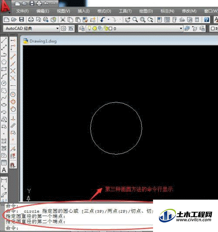Open the Properties palette icon
This screenshot has height=232, width=218.
(x=159, y=20)
